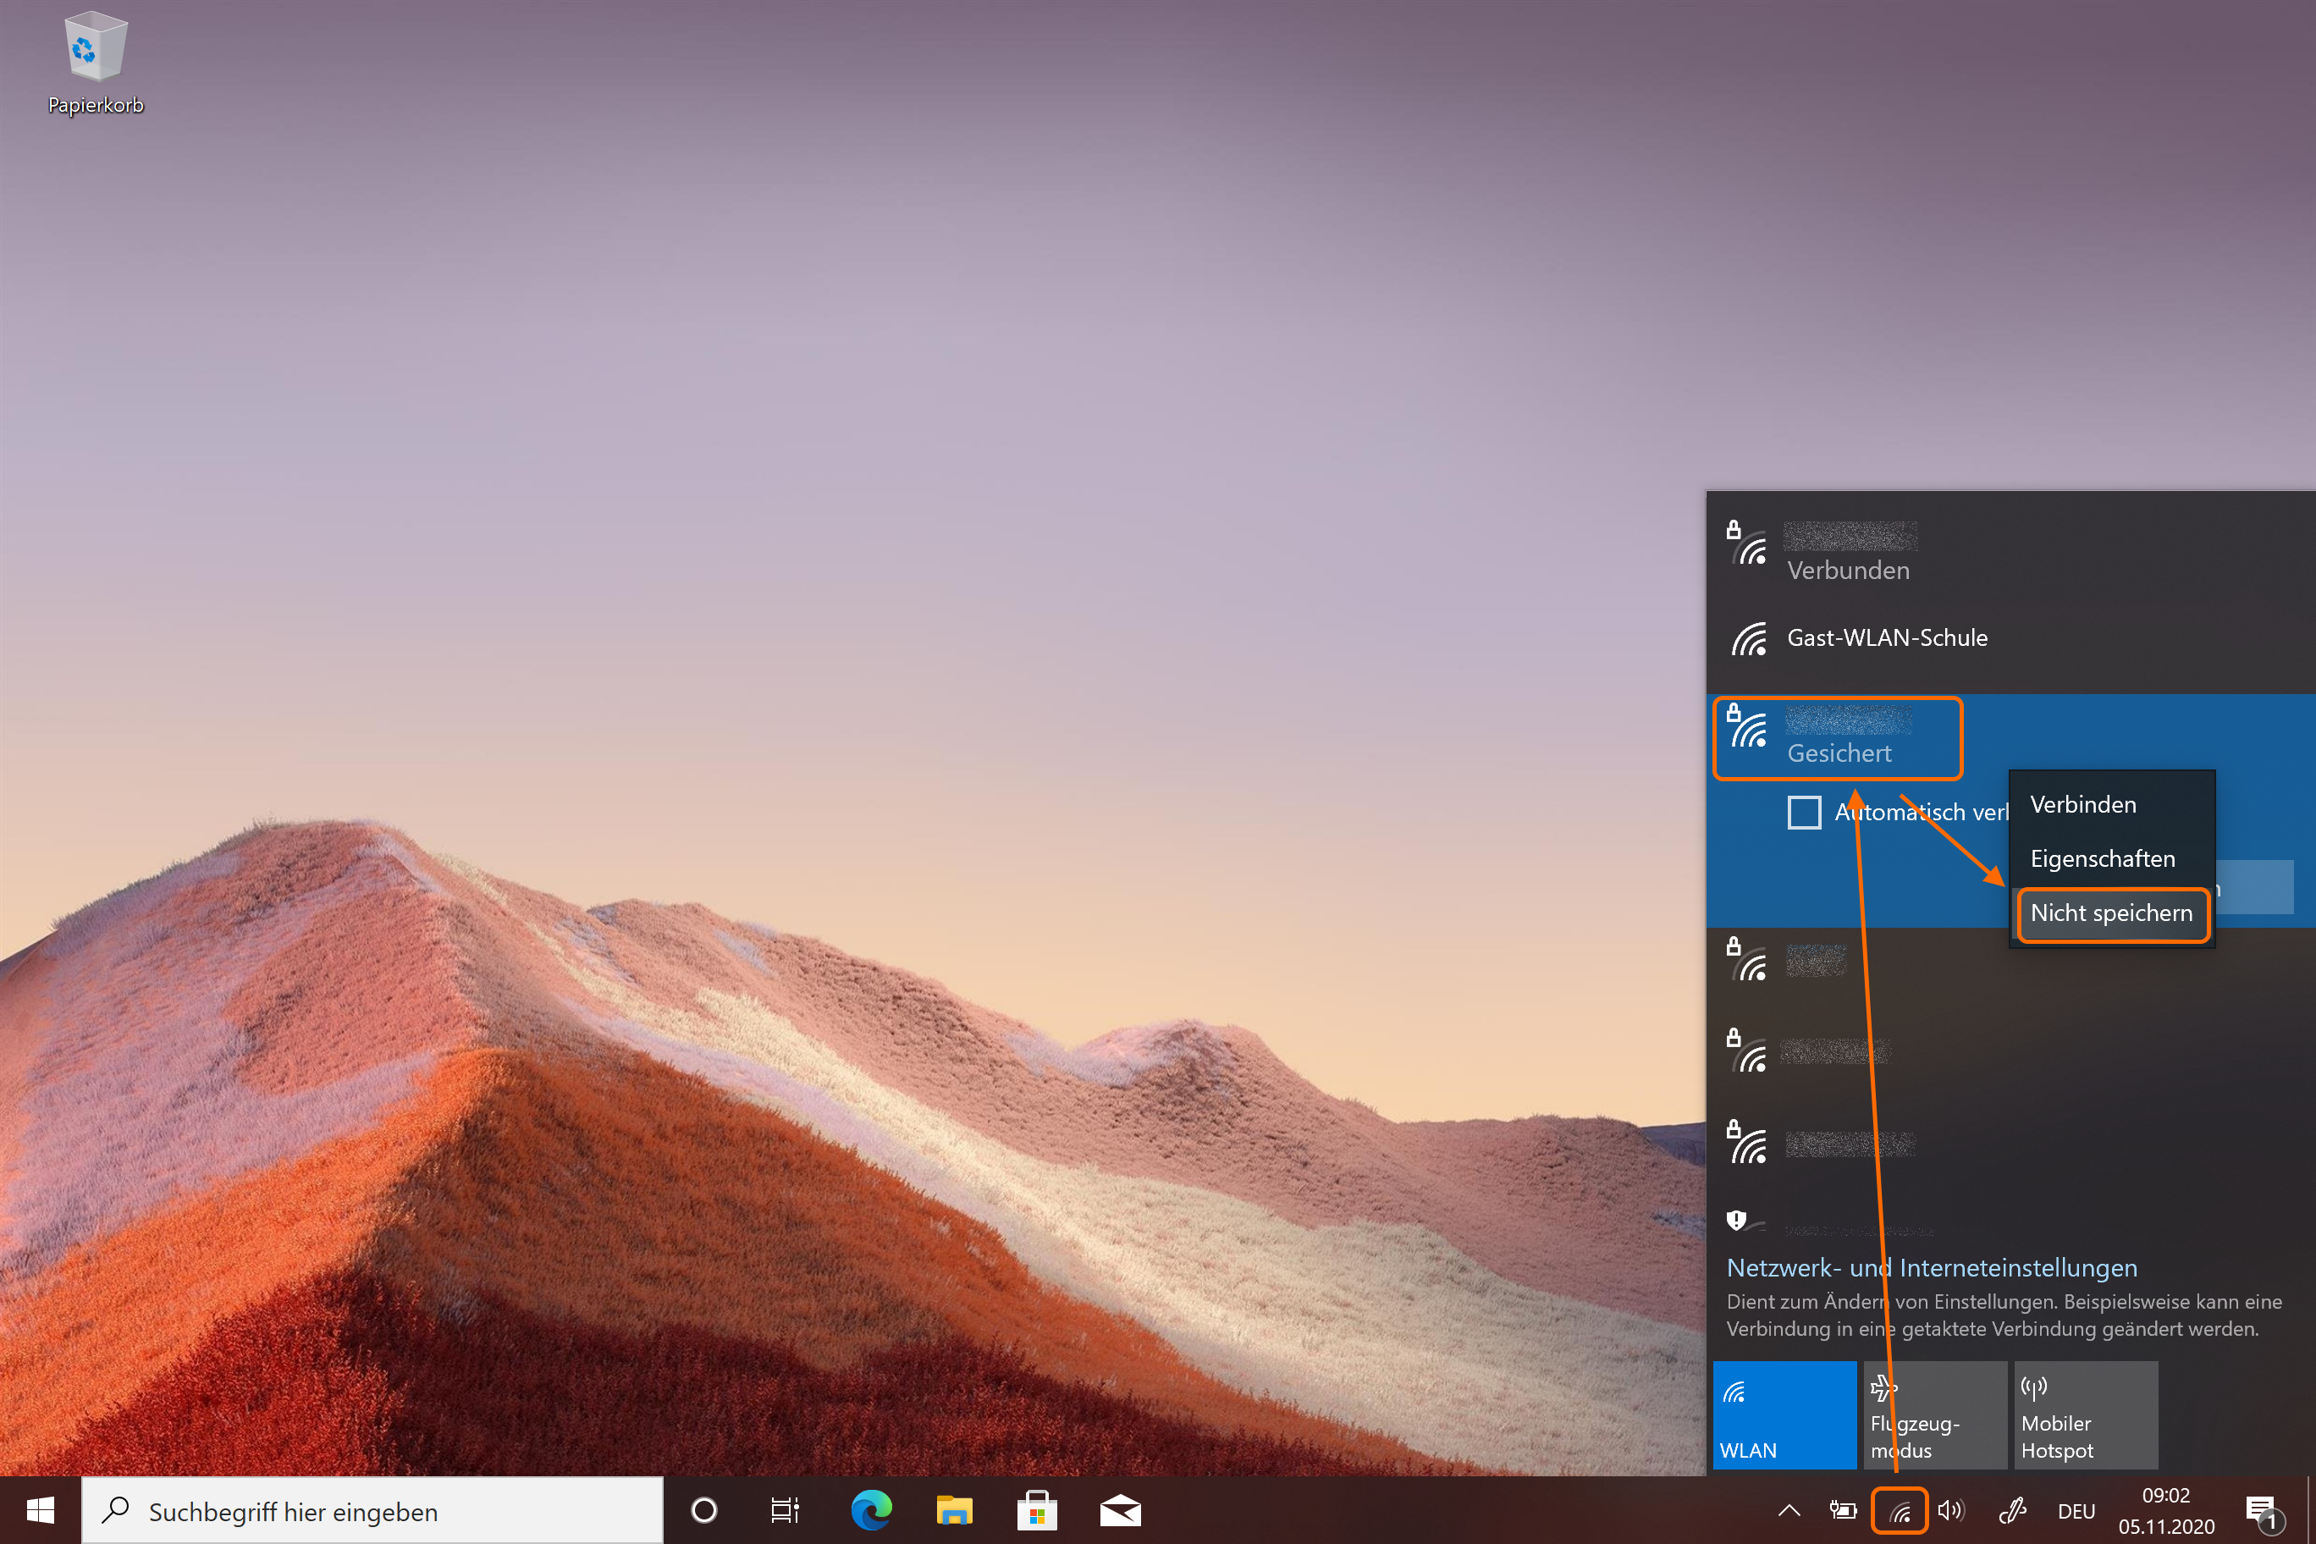
Task: Expand the Gast-WLAN-Schule network entry
Action: pos(1886,638)
